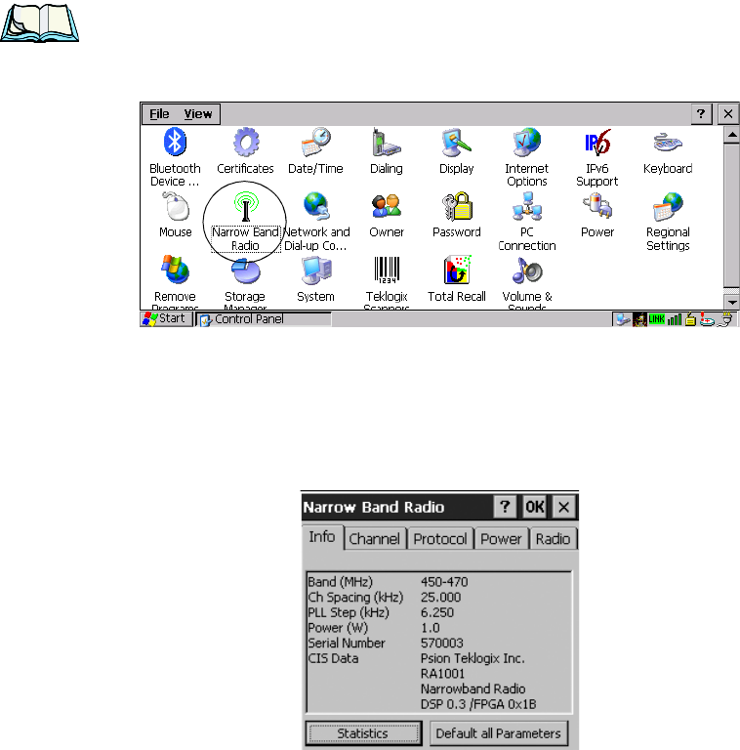This screenshot has height=750, width=740.
Task: Click Default all Parameters button
Action: click(x=498, y=733)
